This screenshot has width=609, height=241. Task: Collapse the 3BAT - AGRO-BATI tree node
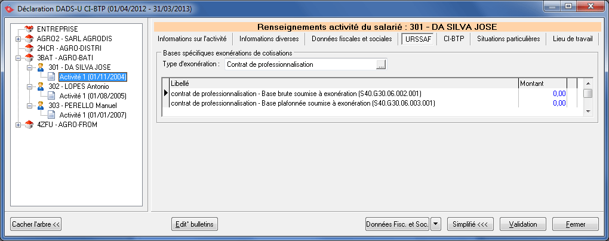point(18,58)
